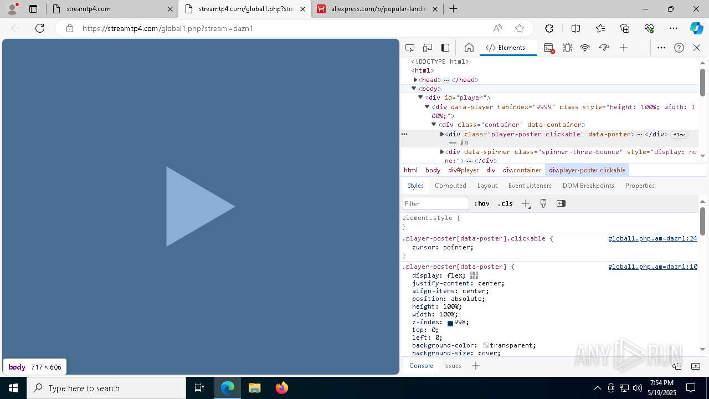This screenshot has height=399, width=709.
Task: Open the Favorites hub icon
Action: (600, 28)
